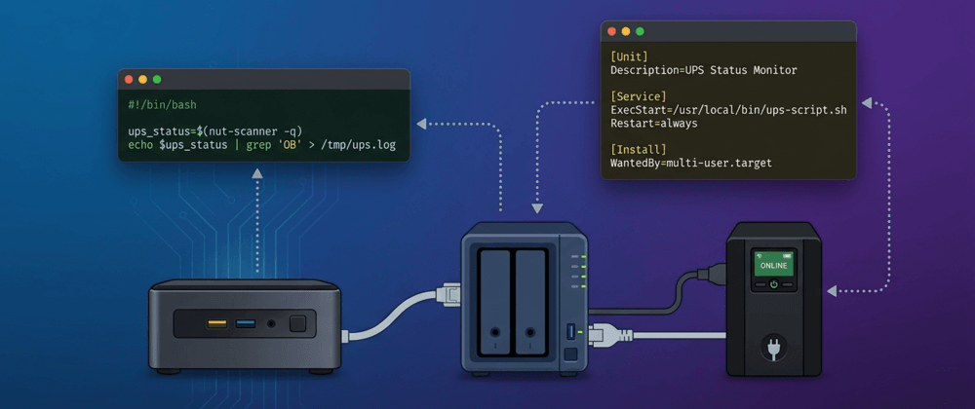Click yellow dot on bash script window

pos(142,79)
